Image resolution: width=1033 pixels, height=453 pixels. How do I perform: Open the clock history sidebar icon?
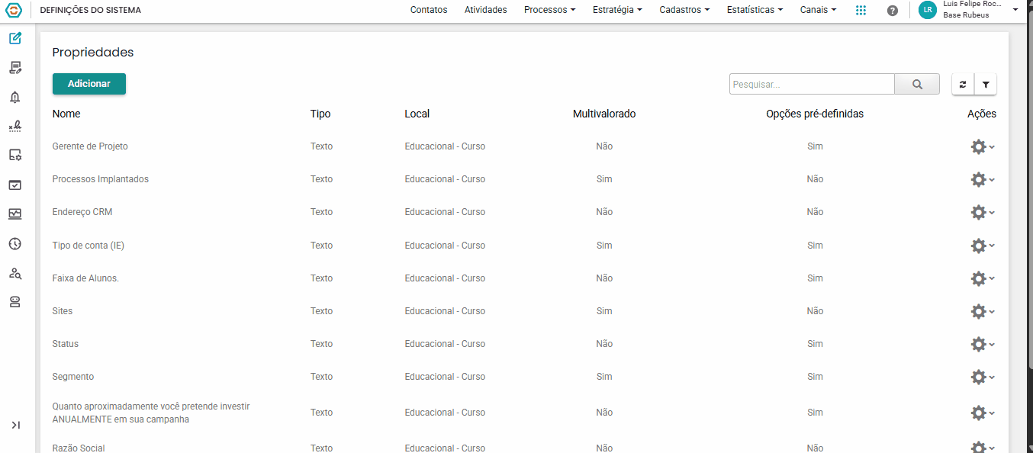[15, 244]
